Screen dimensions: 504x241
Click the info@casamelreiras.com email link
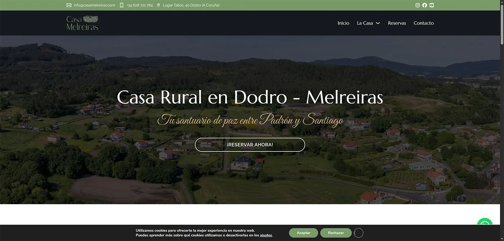pos(94,5)
